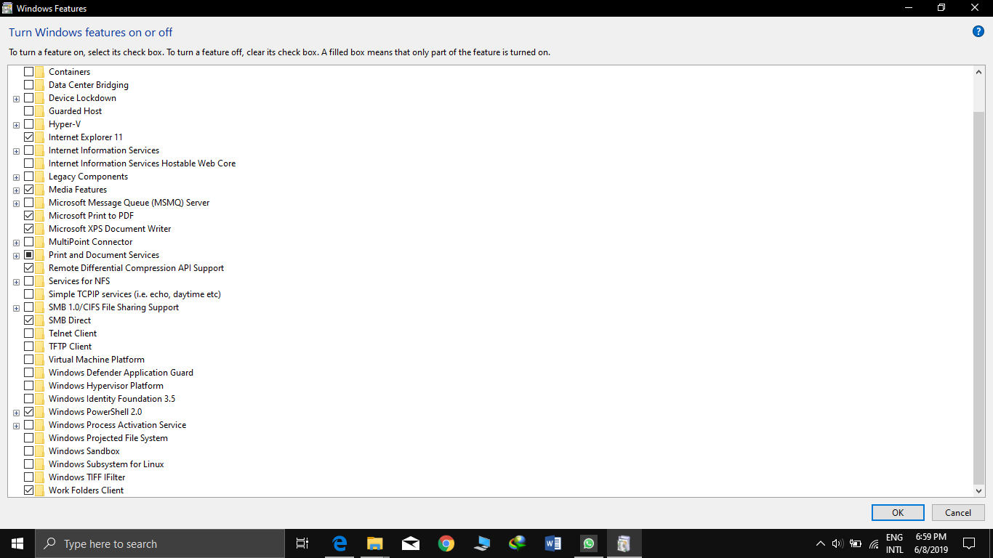
Task: Click the Cancel button
Action: point(958,512)
